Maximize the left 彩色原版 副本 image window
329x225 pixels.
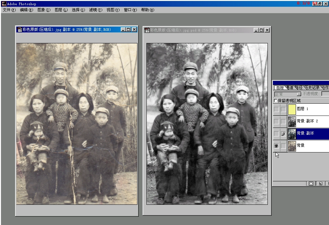(x=128, y=30)
